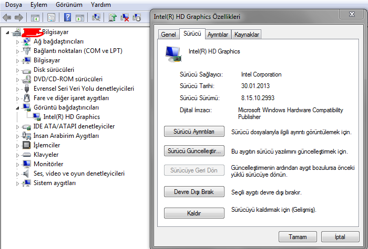Click the driver version 8.15.10.2993 text

click(x=258, y=98)
